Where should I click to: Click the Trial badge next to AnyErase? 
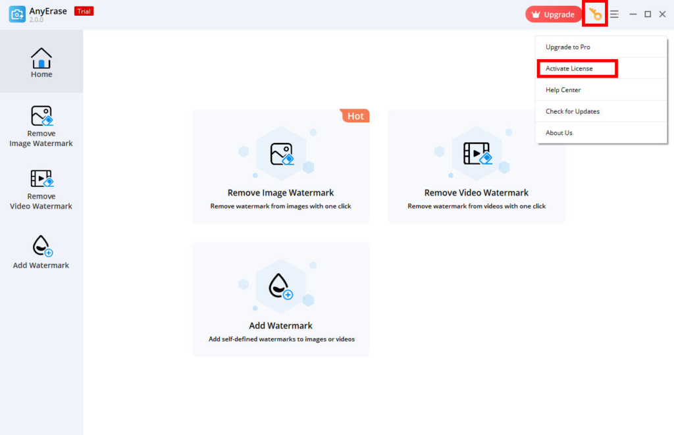tap(84, 11)
